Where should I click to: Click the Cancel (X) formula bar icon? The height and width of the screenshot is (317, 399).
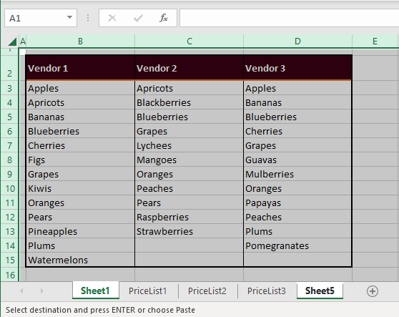click(112, 18)
